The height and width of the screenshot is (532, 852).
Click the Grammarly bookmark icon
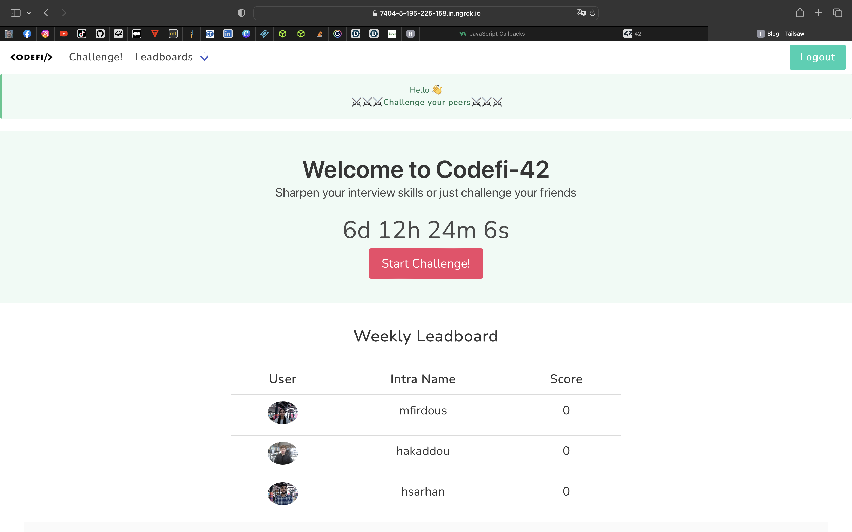(338, 33)
